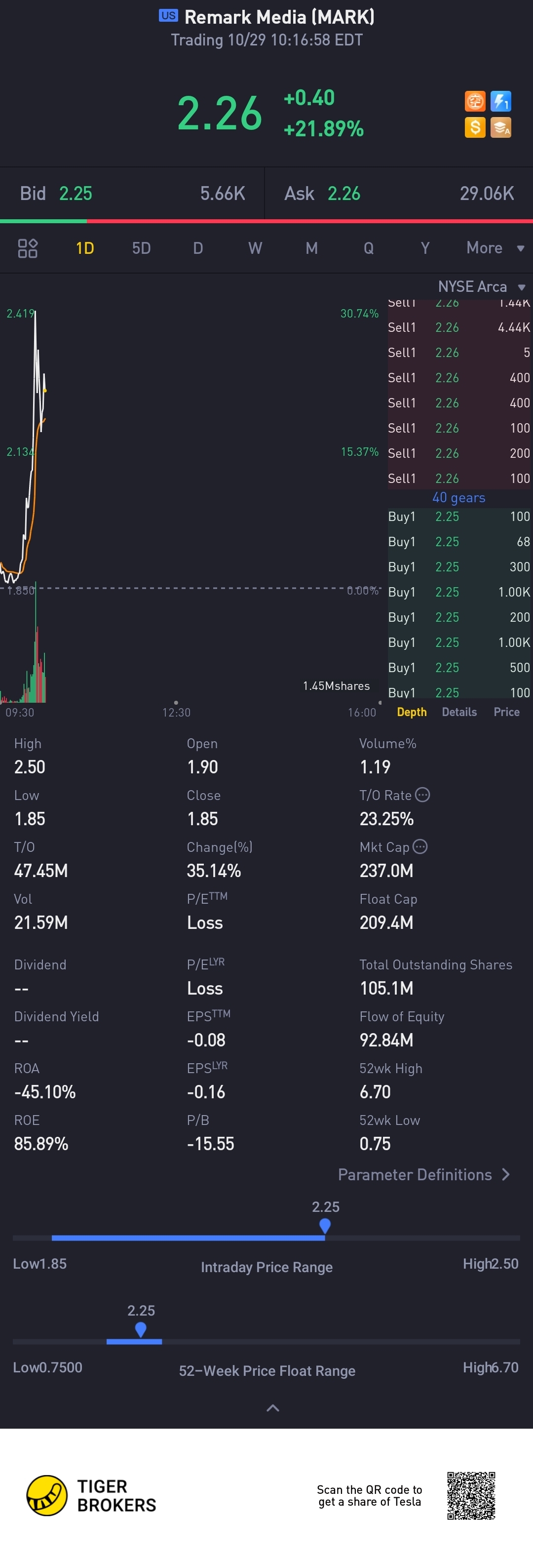This screenshot has height=1563, width=533.
Task: Open the T/O Rate info icon
Action: point(422,794)
